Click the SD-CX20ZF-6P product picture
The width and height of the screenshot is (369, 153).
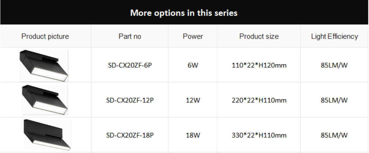coord(44,66)
